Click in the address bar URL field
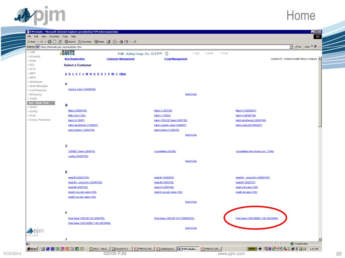The height and width of the screenshot is (258, 345). [x=163, y=47]
